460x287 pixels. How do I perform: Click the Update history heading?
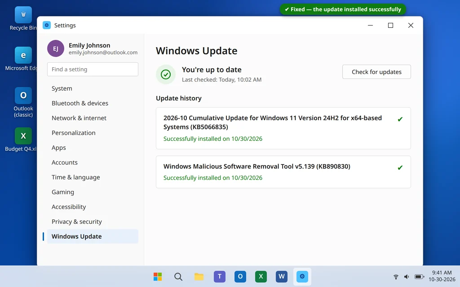tap(179, 98)
